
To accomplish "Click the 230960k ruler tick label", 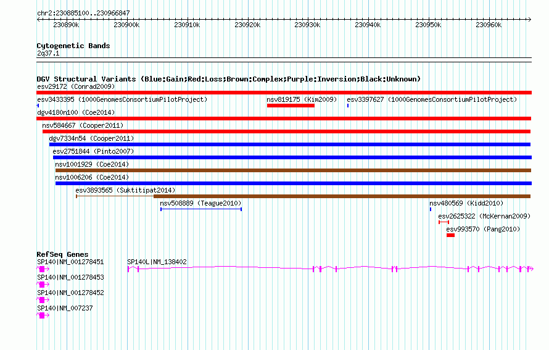I will point(489,25).
